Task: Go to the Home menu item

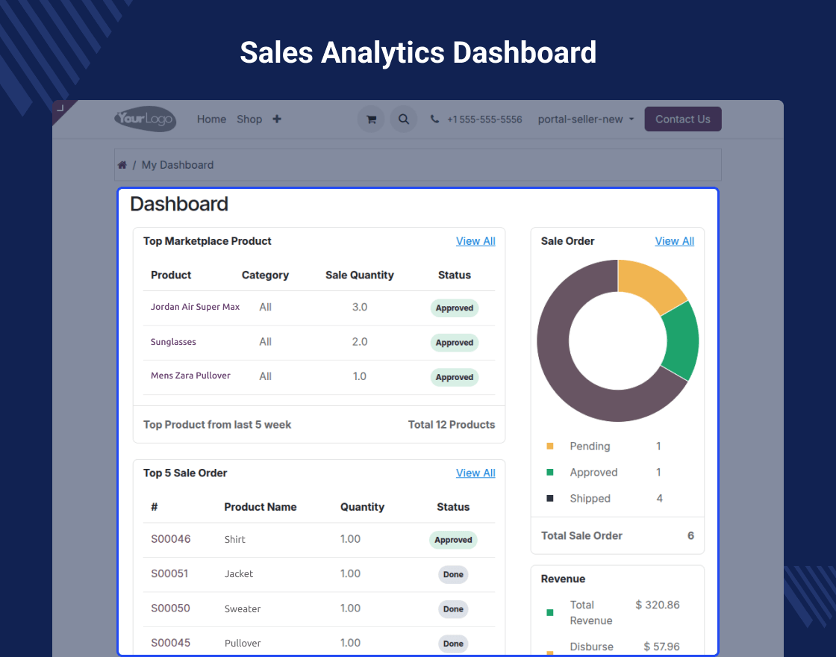Action: pos(211,119)
